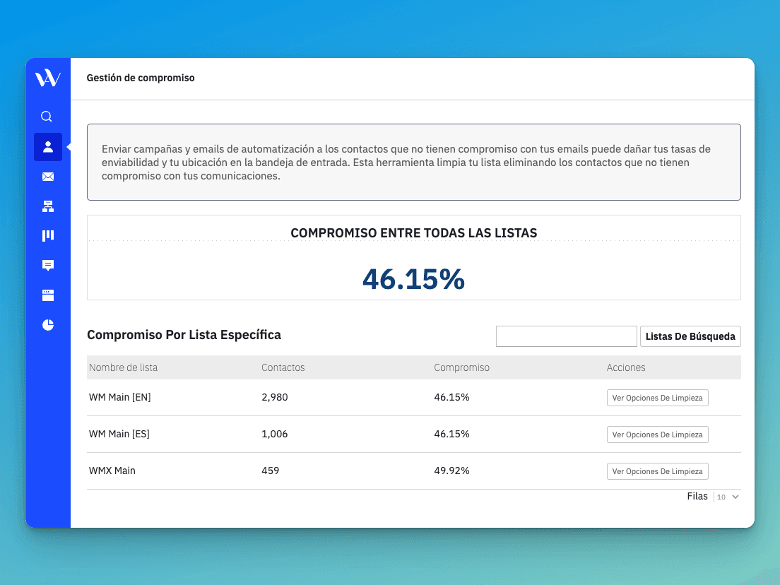The height and width of the screenshot is (585, 780).
Task: Click the 459 contacts value
Action: [270, 471]
